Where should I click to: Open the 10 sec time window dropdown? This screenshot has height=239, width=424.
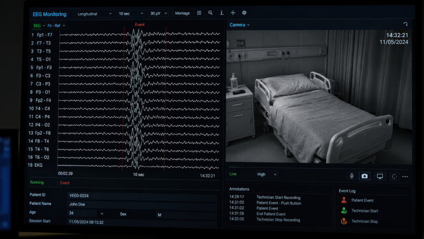131,13
